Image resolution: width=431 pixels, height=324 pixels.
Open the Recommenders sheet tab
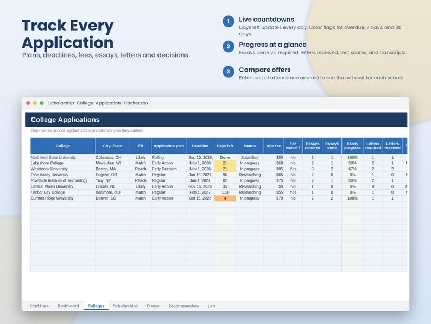(183, 306)
